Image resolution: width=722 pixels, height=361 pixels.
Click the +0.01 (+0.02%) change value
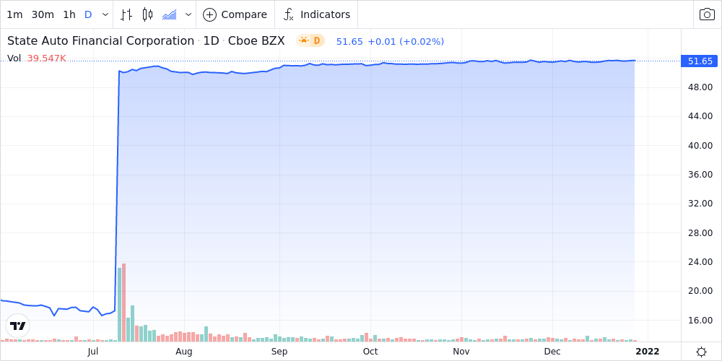pos(406,41)
